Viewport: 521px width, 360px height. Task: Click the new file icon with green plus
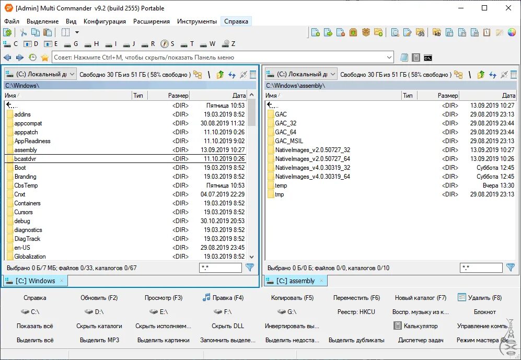point(315,32)
